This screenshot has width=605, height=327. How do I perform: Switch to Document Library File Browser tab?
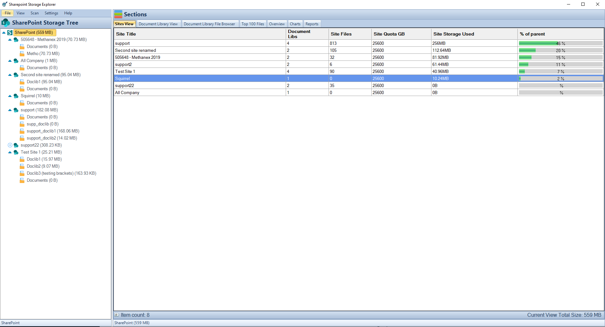[x=210, y=24]
